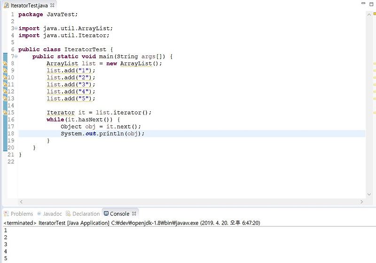The image size is (376, 263).
Task: Click 'list.iterator()' on line 15
Action: click(122, 112)
